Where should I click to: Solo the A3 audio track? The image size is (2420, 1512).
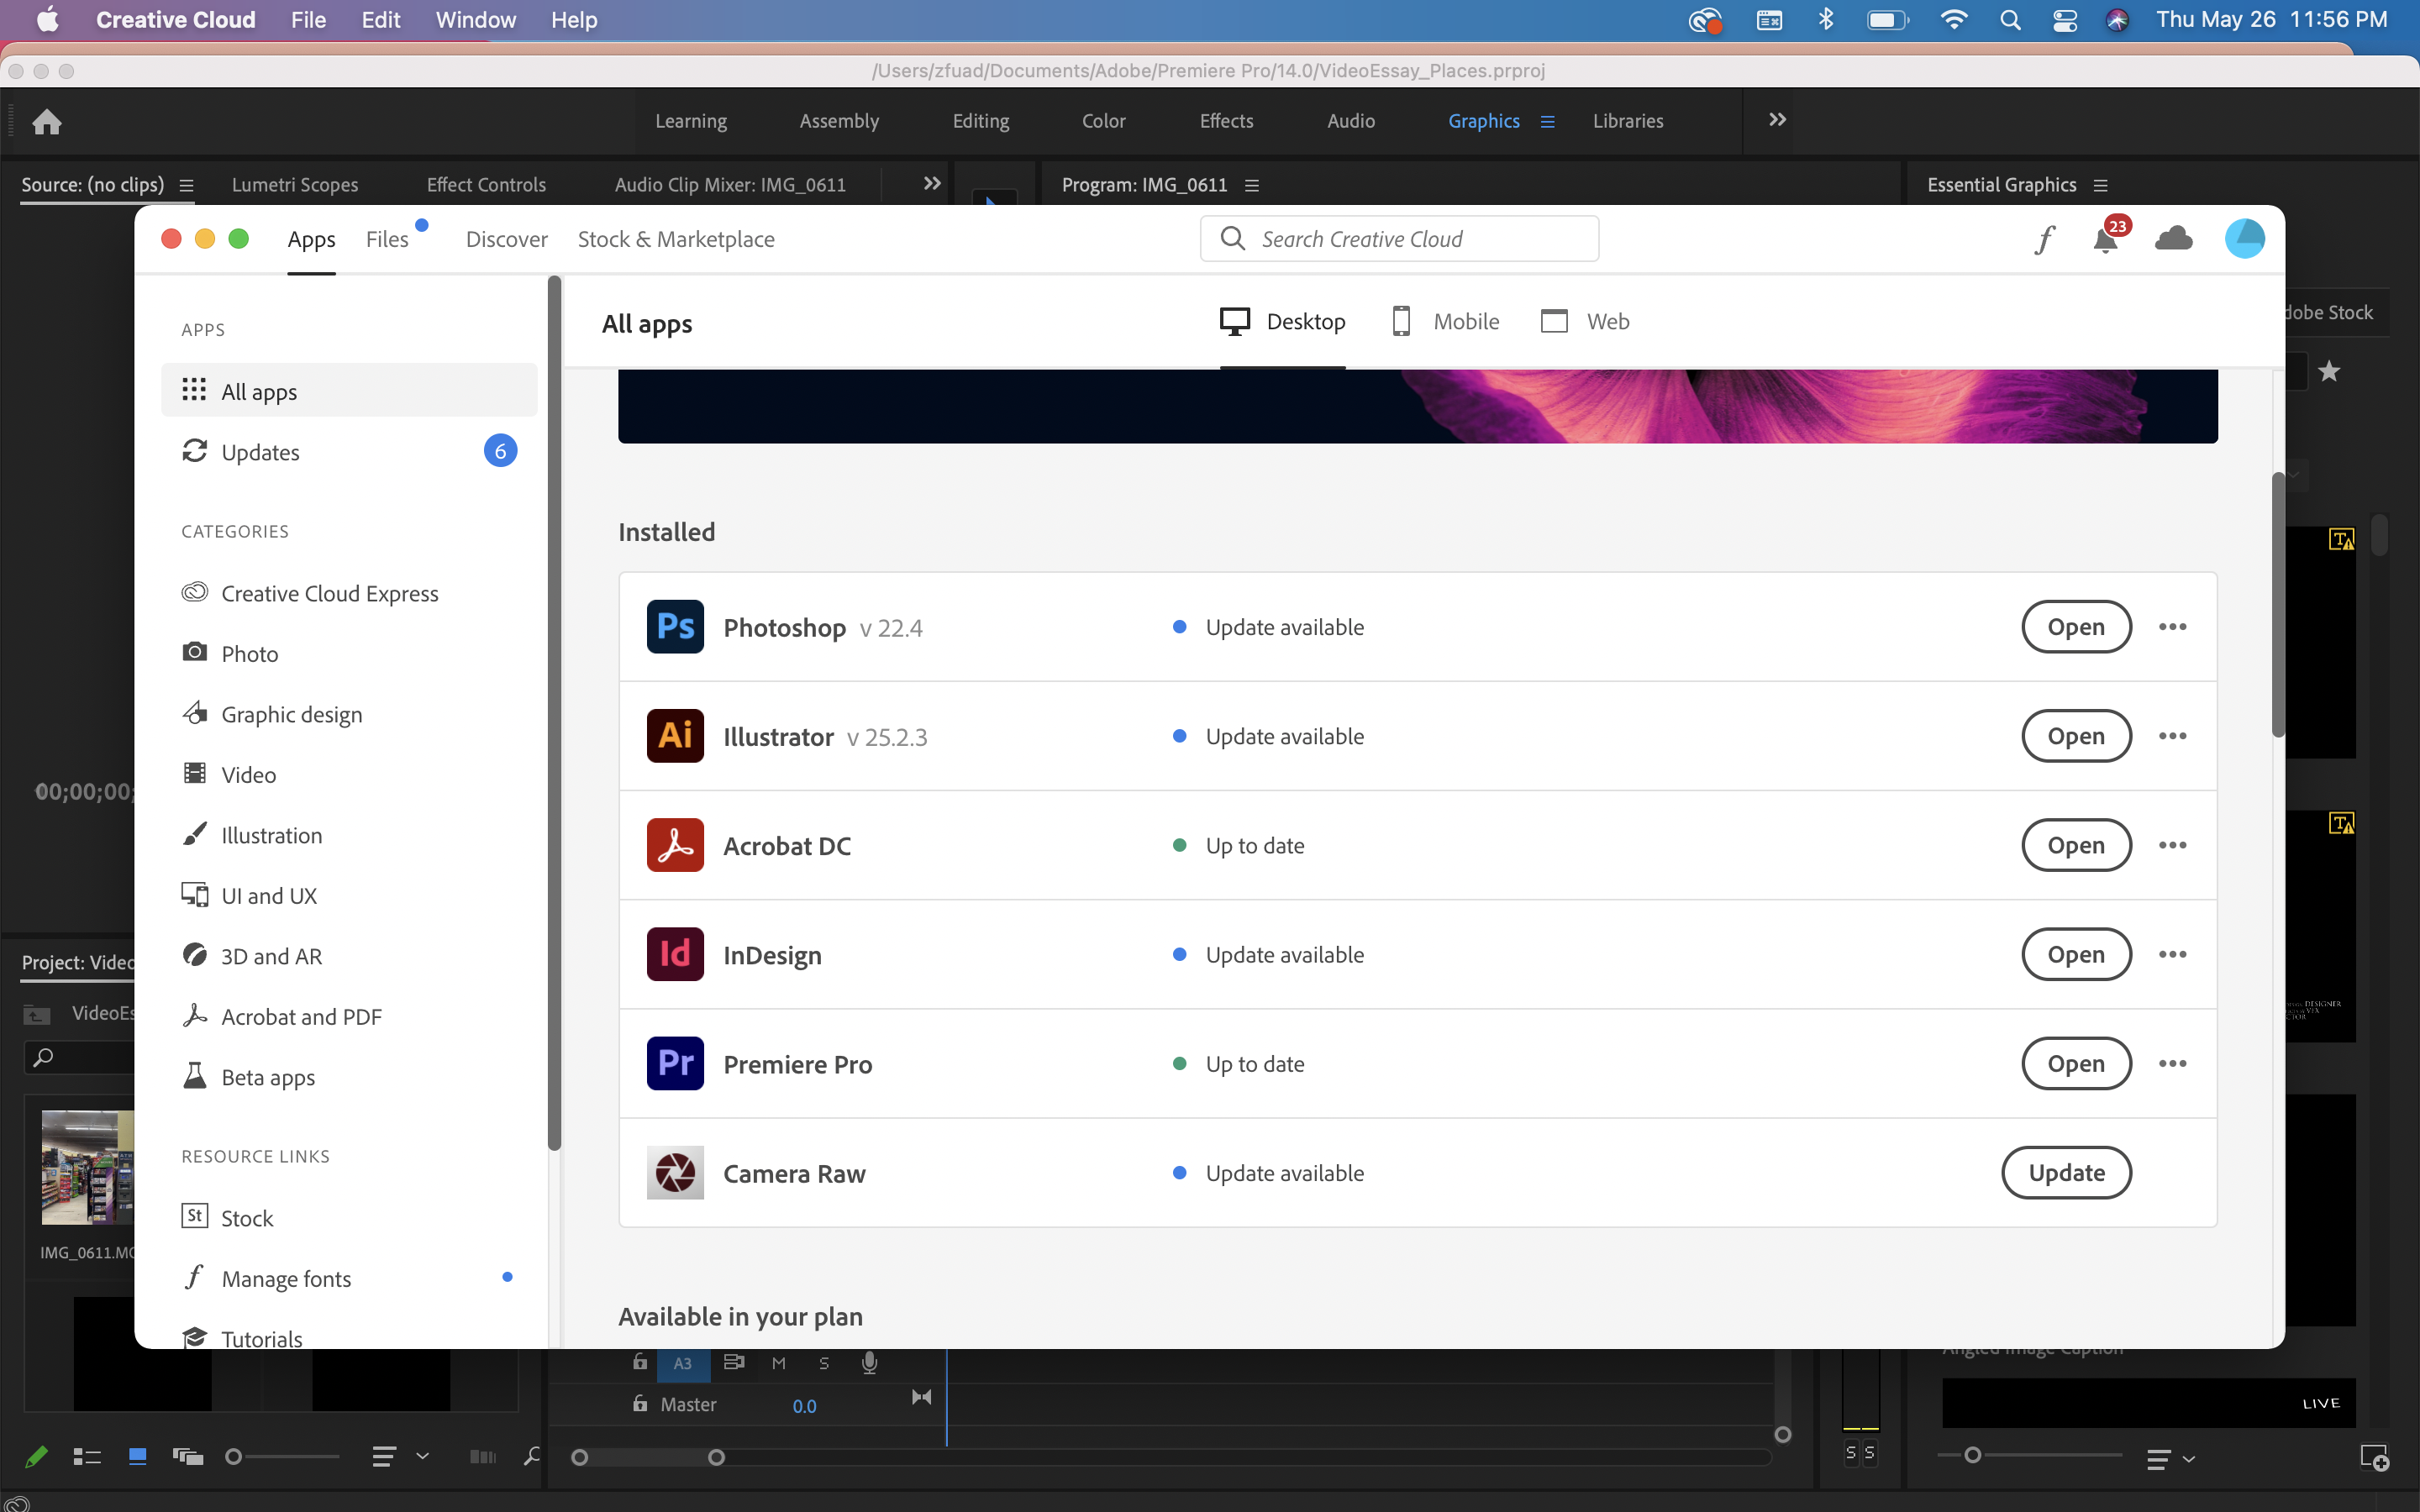coord(824,1363)
